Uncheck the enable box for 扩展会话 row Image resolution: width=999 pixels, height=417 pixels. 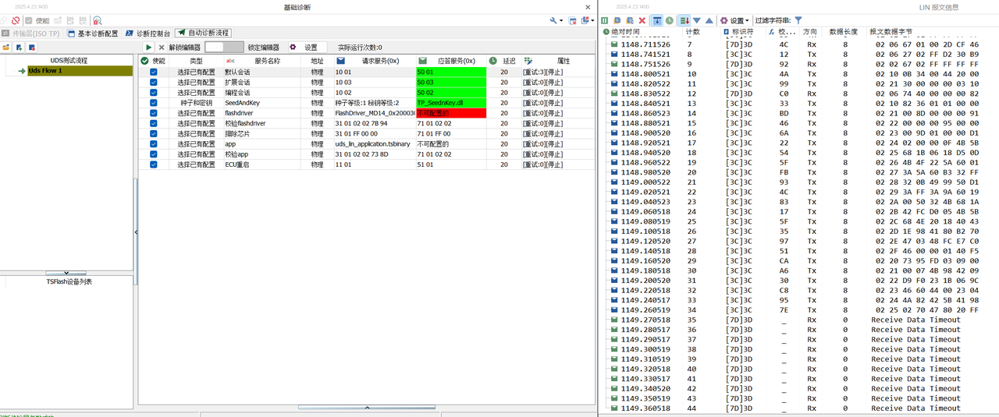point(154,82)
